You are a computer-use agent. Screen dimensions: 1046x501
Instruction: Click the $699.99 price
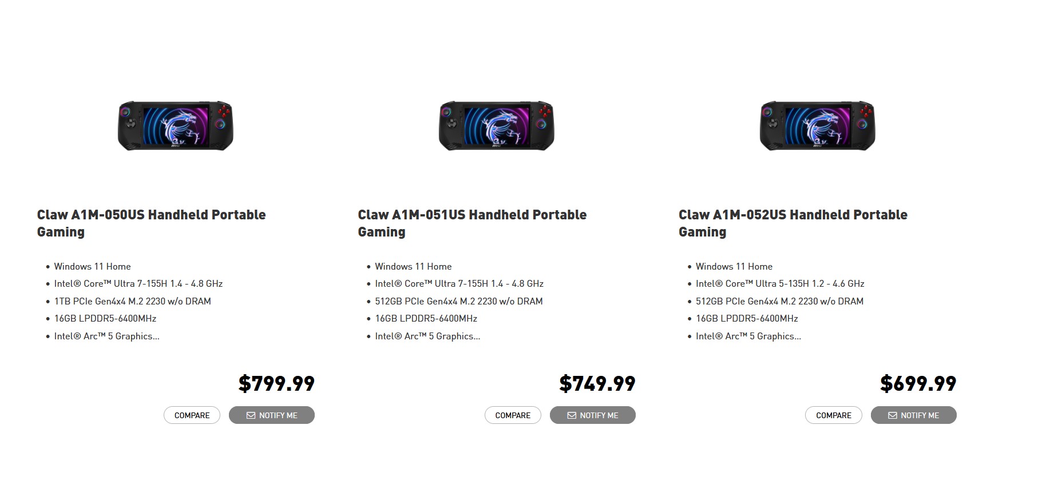click(918, 383)
